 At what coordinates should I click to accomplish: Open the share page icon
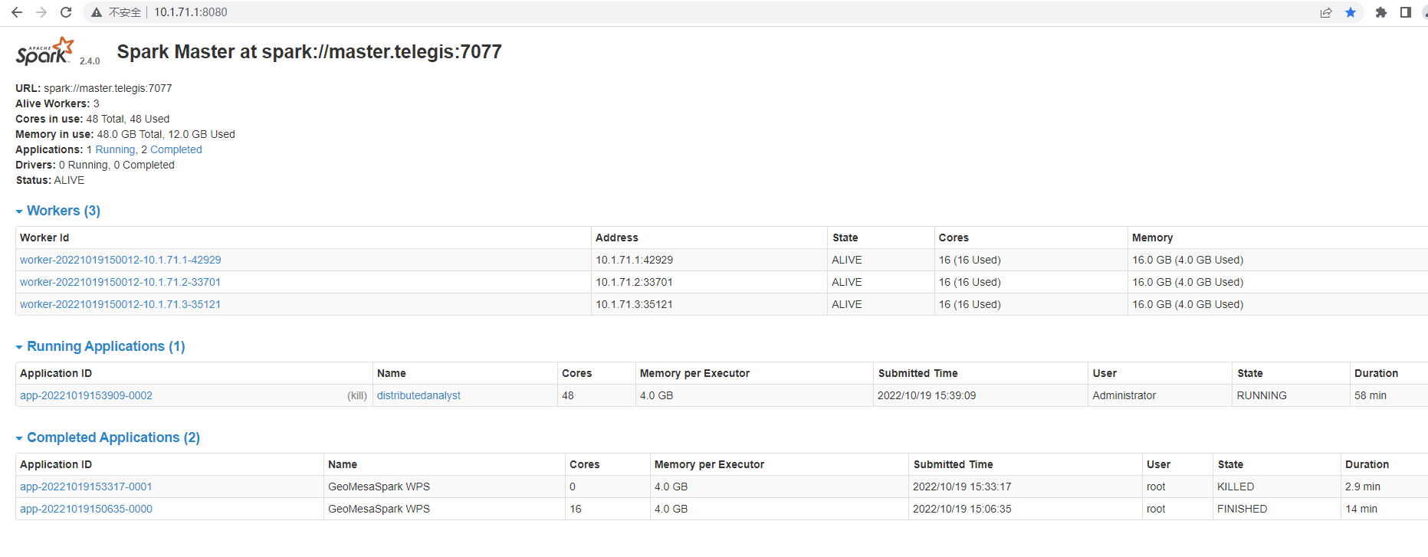1326,12
